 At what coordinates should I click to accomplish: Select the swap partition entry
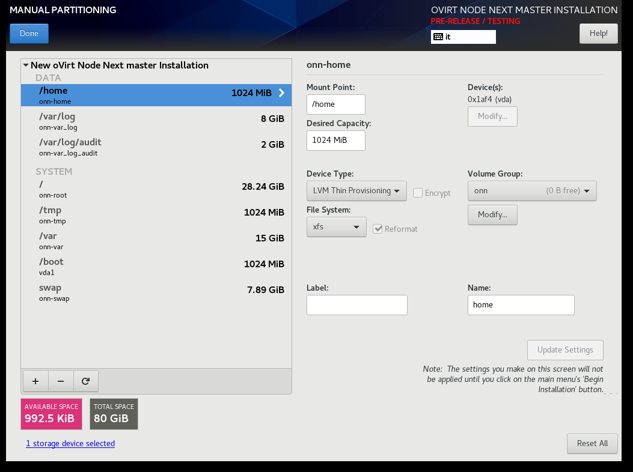point(156,292)
